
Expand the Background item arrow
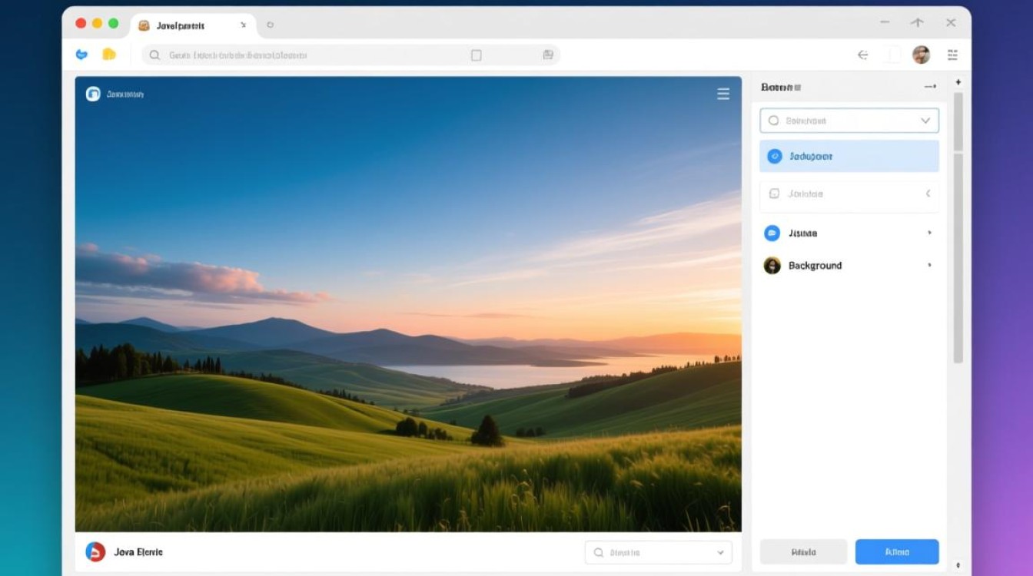[929, 265]
